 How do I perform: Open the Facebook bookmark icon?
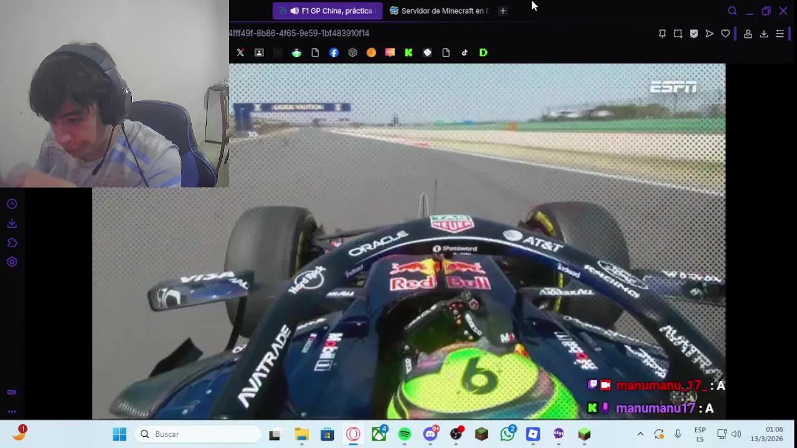point(334,53)
